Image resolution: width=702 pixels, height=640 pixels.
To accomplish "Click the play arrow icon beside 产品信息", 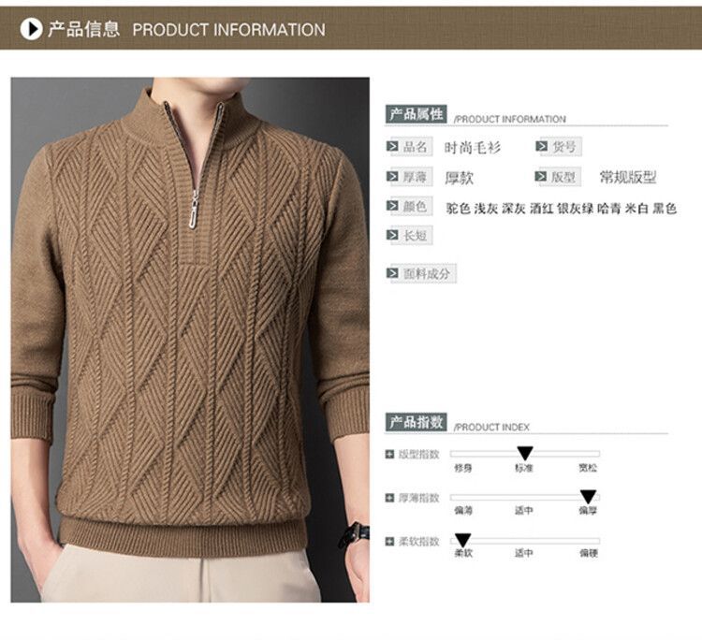I will pos(31,29).
